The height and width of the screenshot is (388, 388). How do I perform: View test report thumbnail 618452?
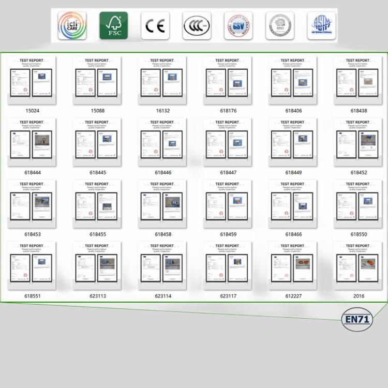[x=358, y=142]
